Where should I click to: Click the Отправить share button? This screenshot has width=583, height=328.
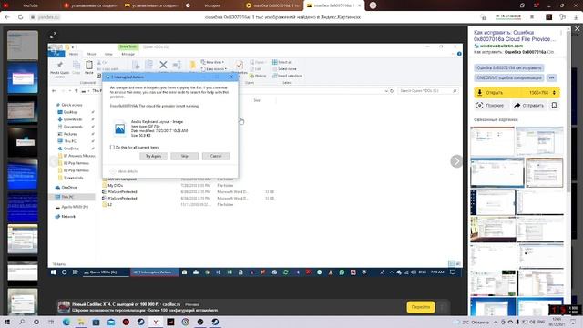[528, 106]
